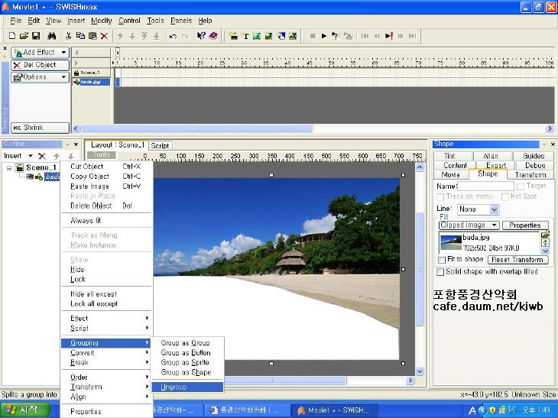Click the help book icon
This screenshot has height=418, width=558.
[213, 36]
